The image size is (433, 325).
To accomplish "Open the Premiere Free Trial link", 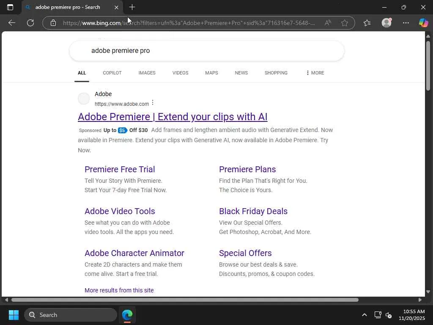I will (120, 169).
